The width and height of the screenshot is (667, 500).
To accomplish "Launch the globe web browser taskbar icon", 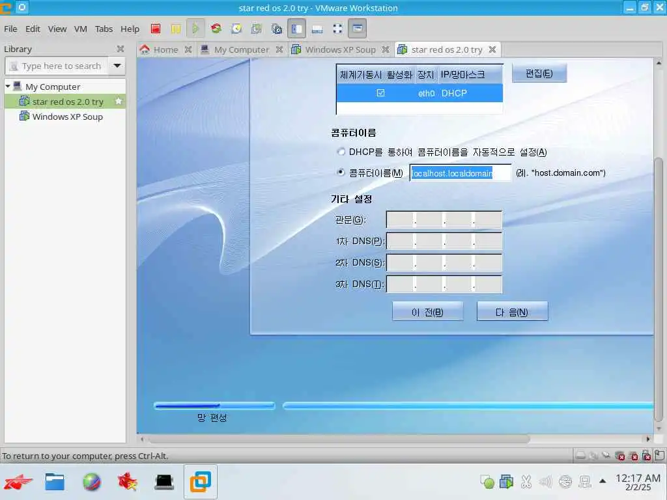I will 91,482.
